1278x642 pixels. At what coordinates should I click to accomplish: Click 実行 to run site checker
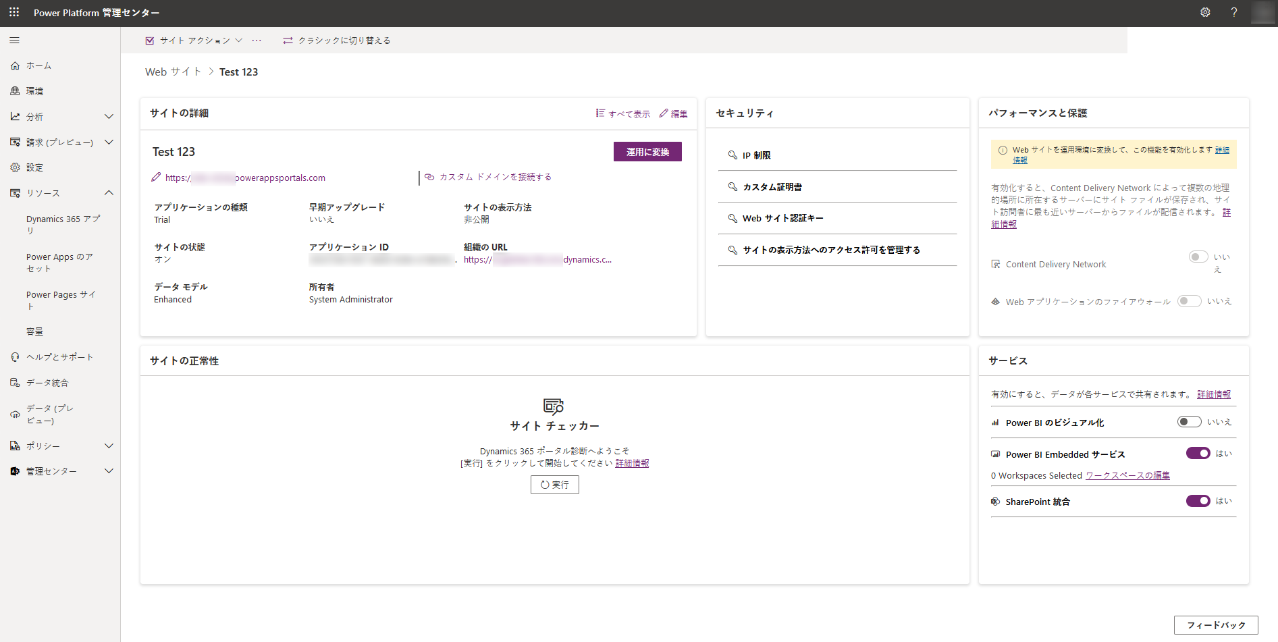point(555,485)
